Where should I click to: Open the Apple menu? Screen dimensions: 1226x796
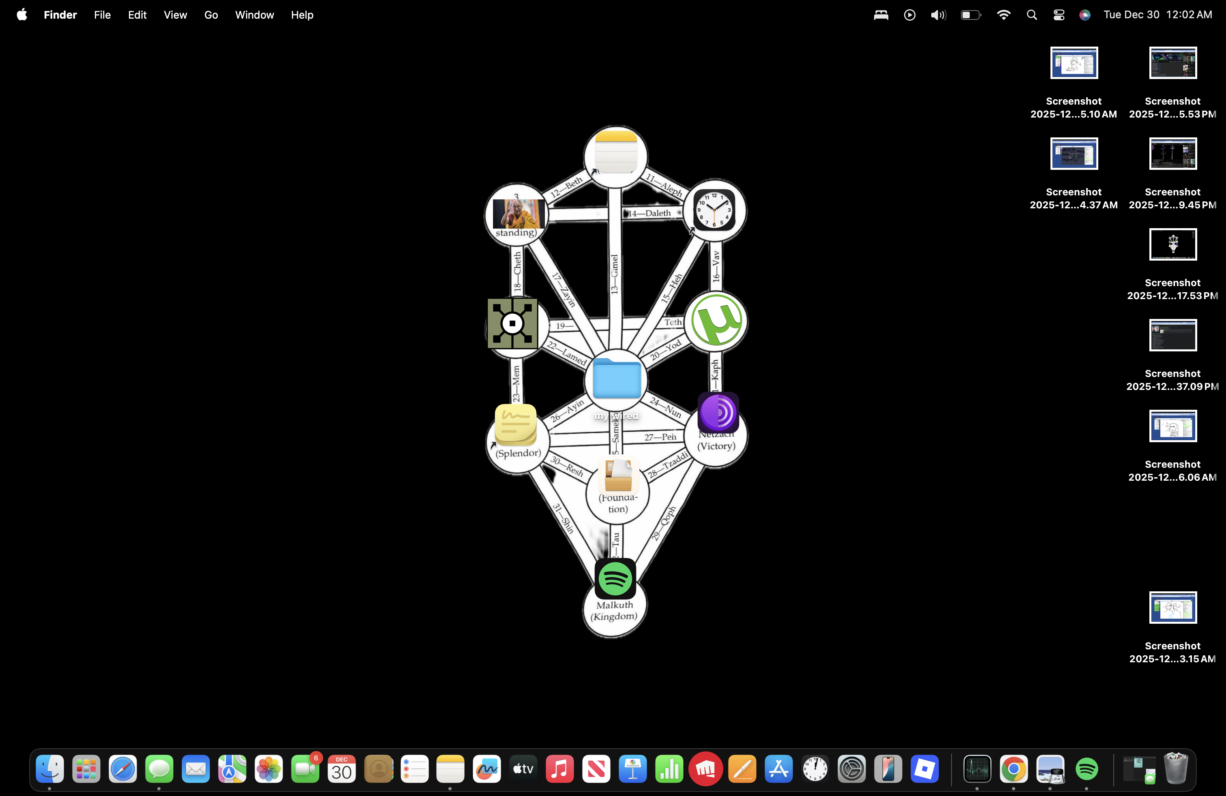[x=21, y=15]
